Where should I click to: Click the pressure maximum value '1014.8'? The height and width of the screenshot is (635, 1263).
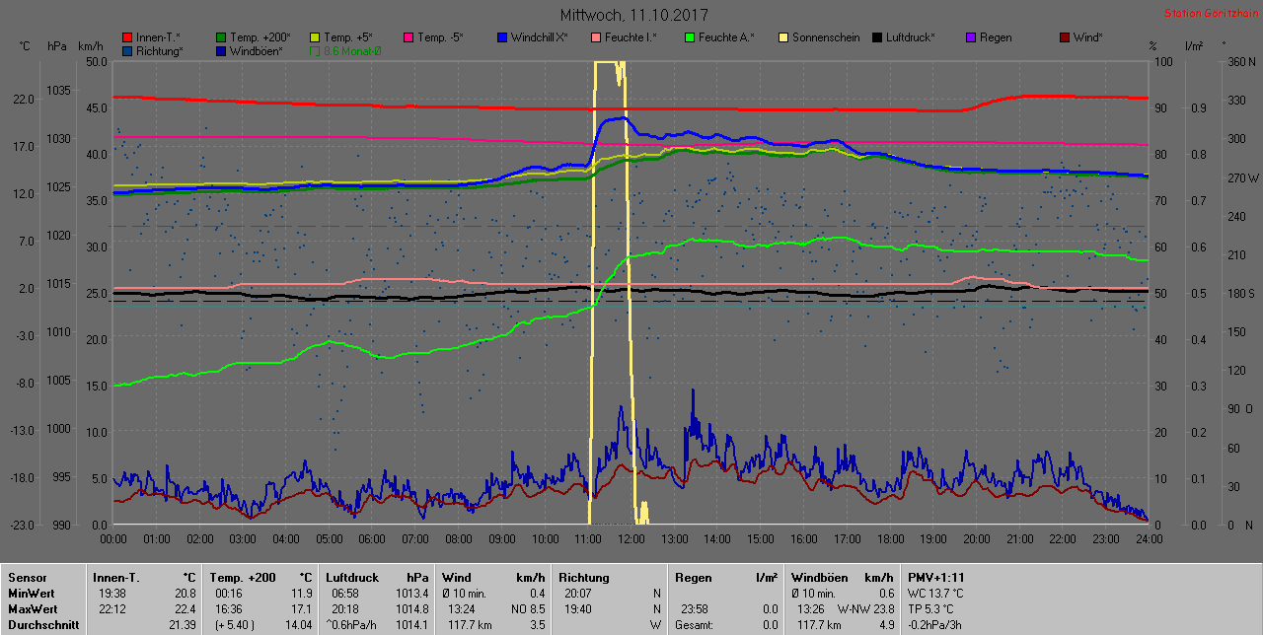pos(410,608)
